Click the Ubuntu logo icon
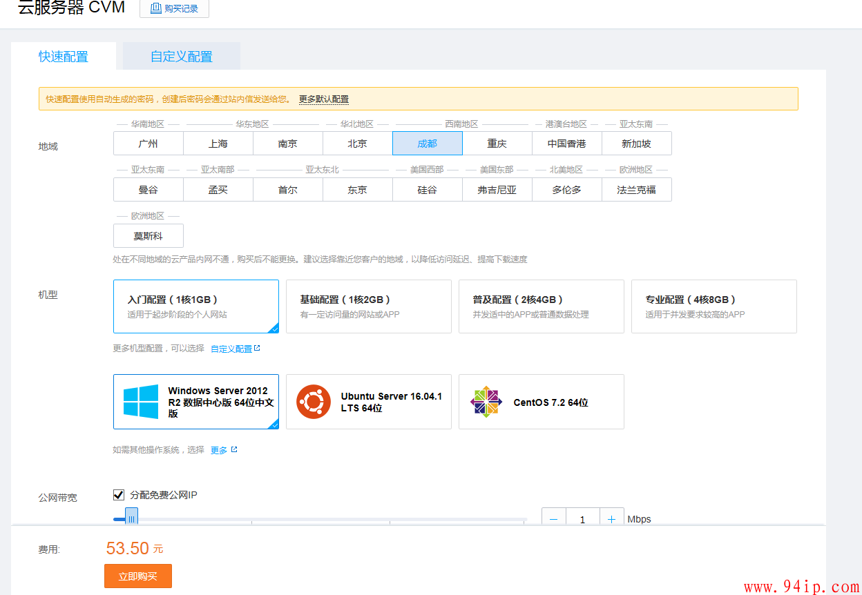This screenshot has width=862, height=595. [314, 402]
